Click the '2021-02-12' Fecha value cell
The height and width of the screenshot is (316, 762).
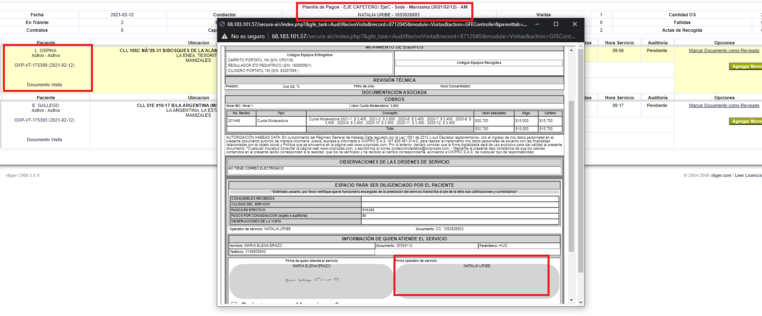click(122, 15)
